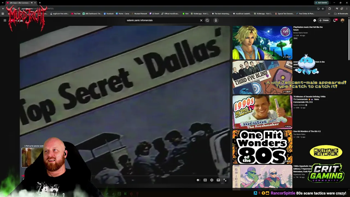Viewport: 350px width, 197px height.
Task: Open the Kick bookmark
Action: pos(186,14)
